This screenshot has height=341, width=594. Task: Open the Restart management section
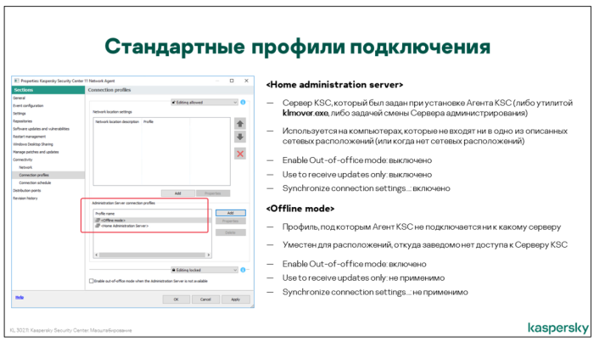[x=29, y=137]
